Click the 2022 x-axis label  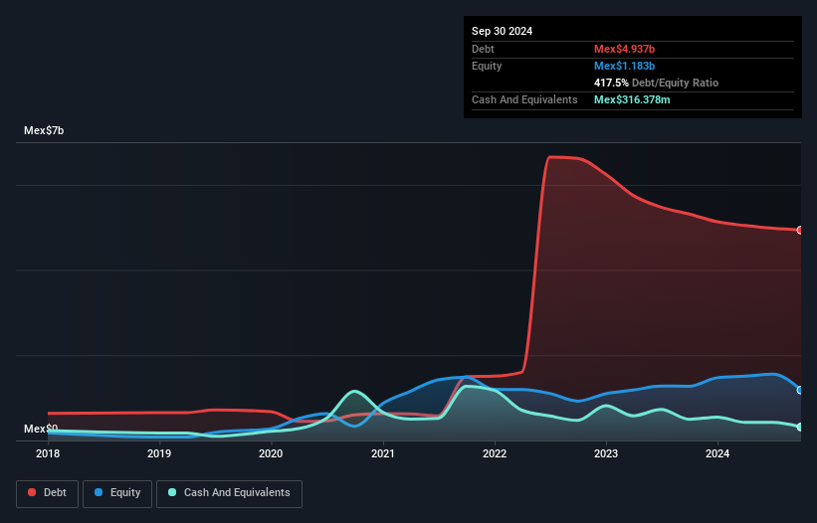coord(495,453)
